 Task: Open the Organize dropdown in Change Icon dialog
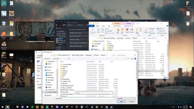[47, 58]
